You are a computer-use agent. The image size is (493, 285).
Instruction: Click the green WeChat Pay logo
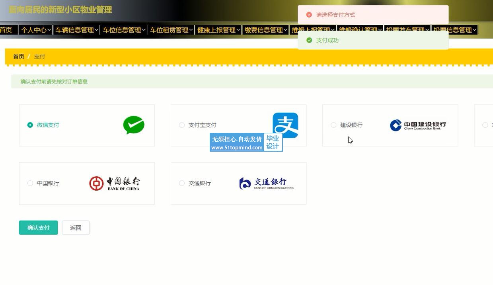[134, 125]
